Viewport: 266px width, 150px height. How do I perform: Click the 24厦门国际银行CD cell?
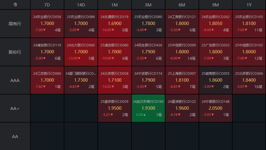(81, 80)
